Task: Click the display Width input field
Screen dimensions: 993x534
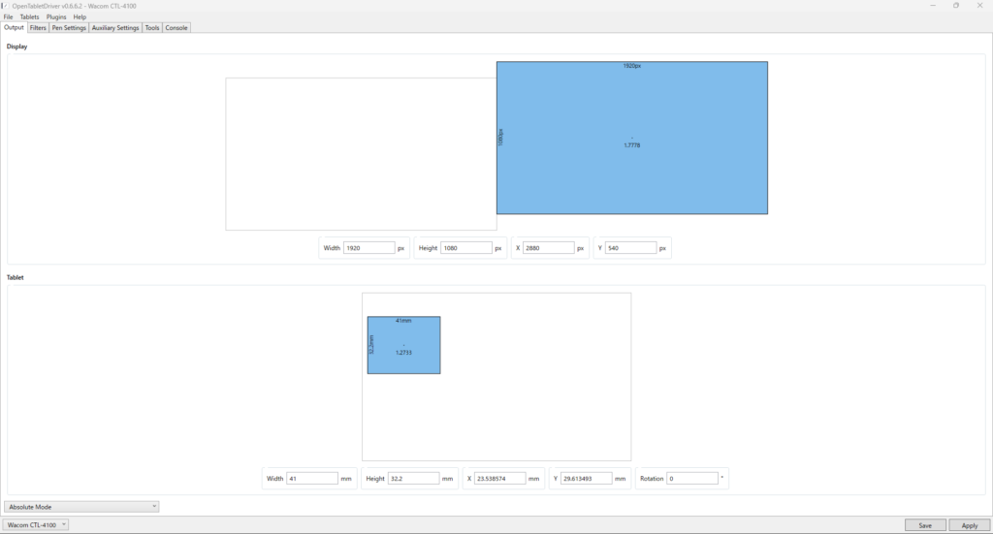Action: point(368,248)
